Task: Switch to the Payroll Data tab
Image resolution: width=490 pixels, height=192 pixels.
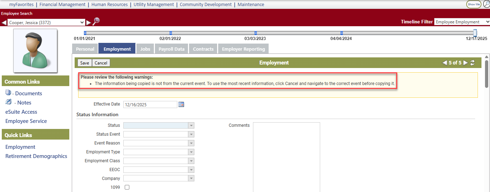Action: pos(171,49)
